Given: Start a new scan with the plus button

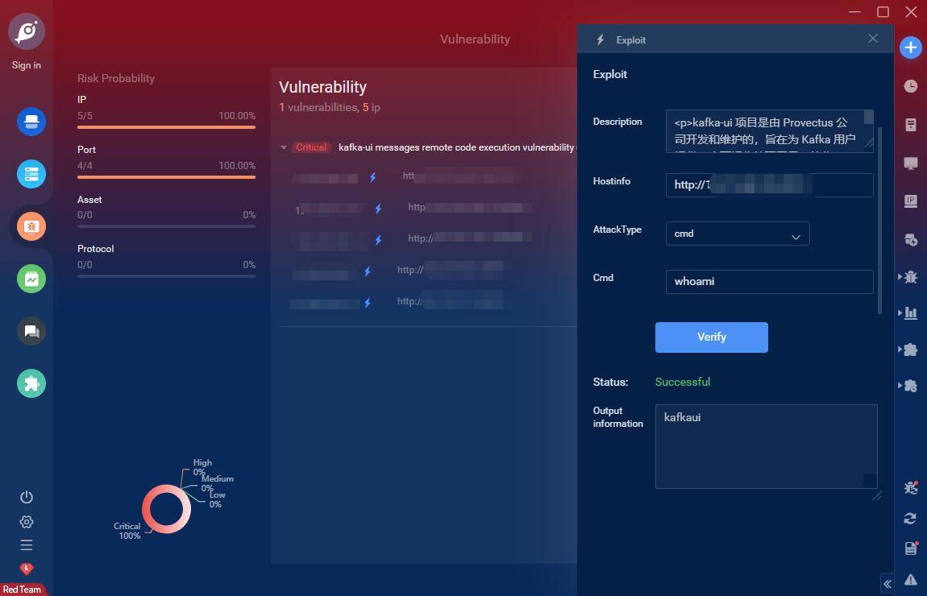Looking at the screenshot, I should point(910,48).
